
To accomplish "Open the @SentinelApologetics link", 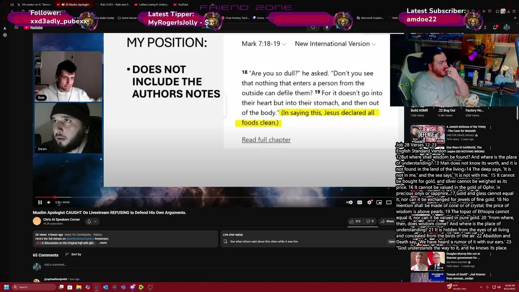I will 80,239.
